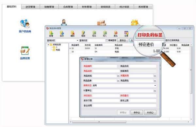Viewport: 196px width, 127px height.
Task: Click the 商品名称 input field
Action: click(x=106, y=71)
